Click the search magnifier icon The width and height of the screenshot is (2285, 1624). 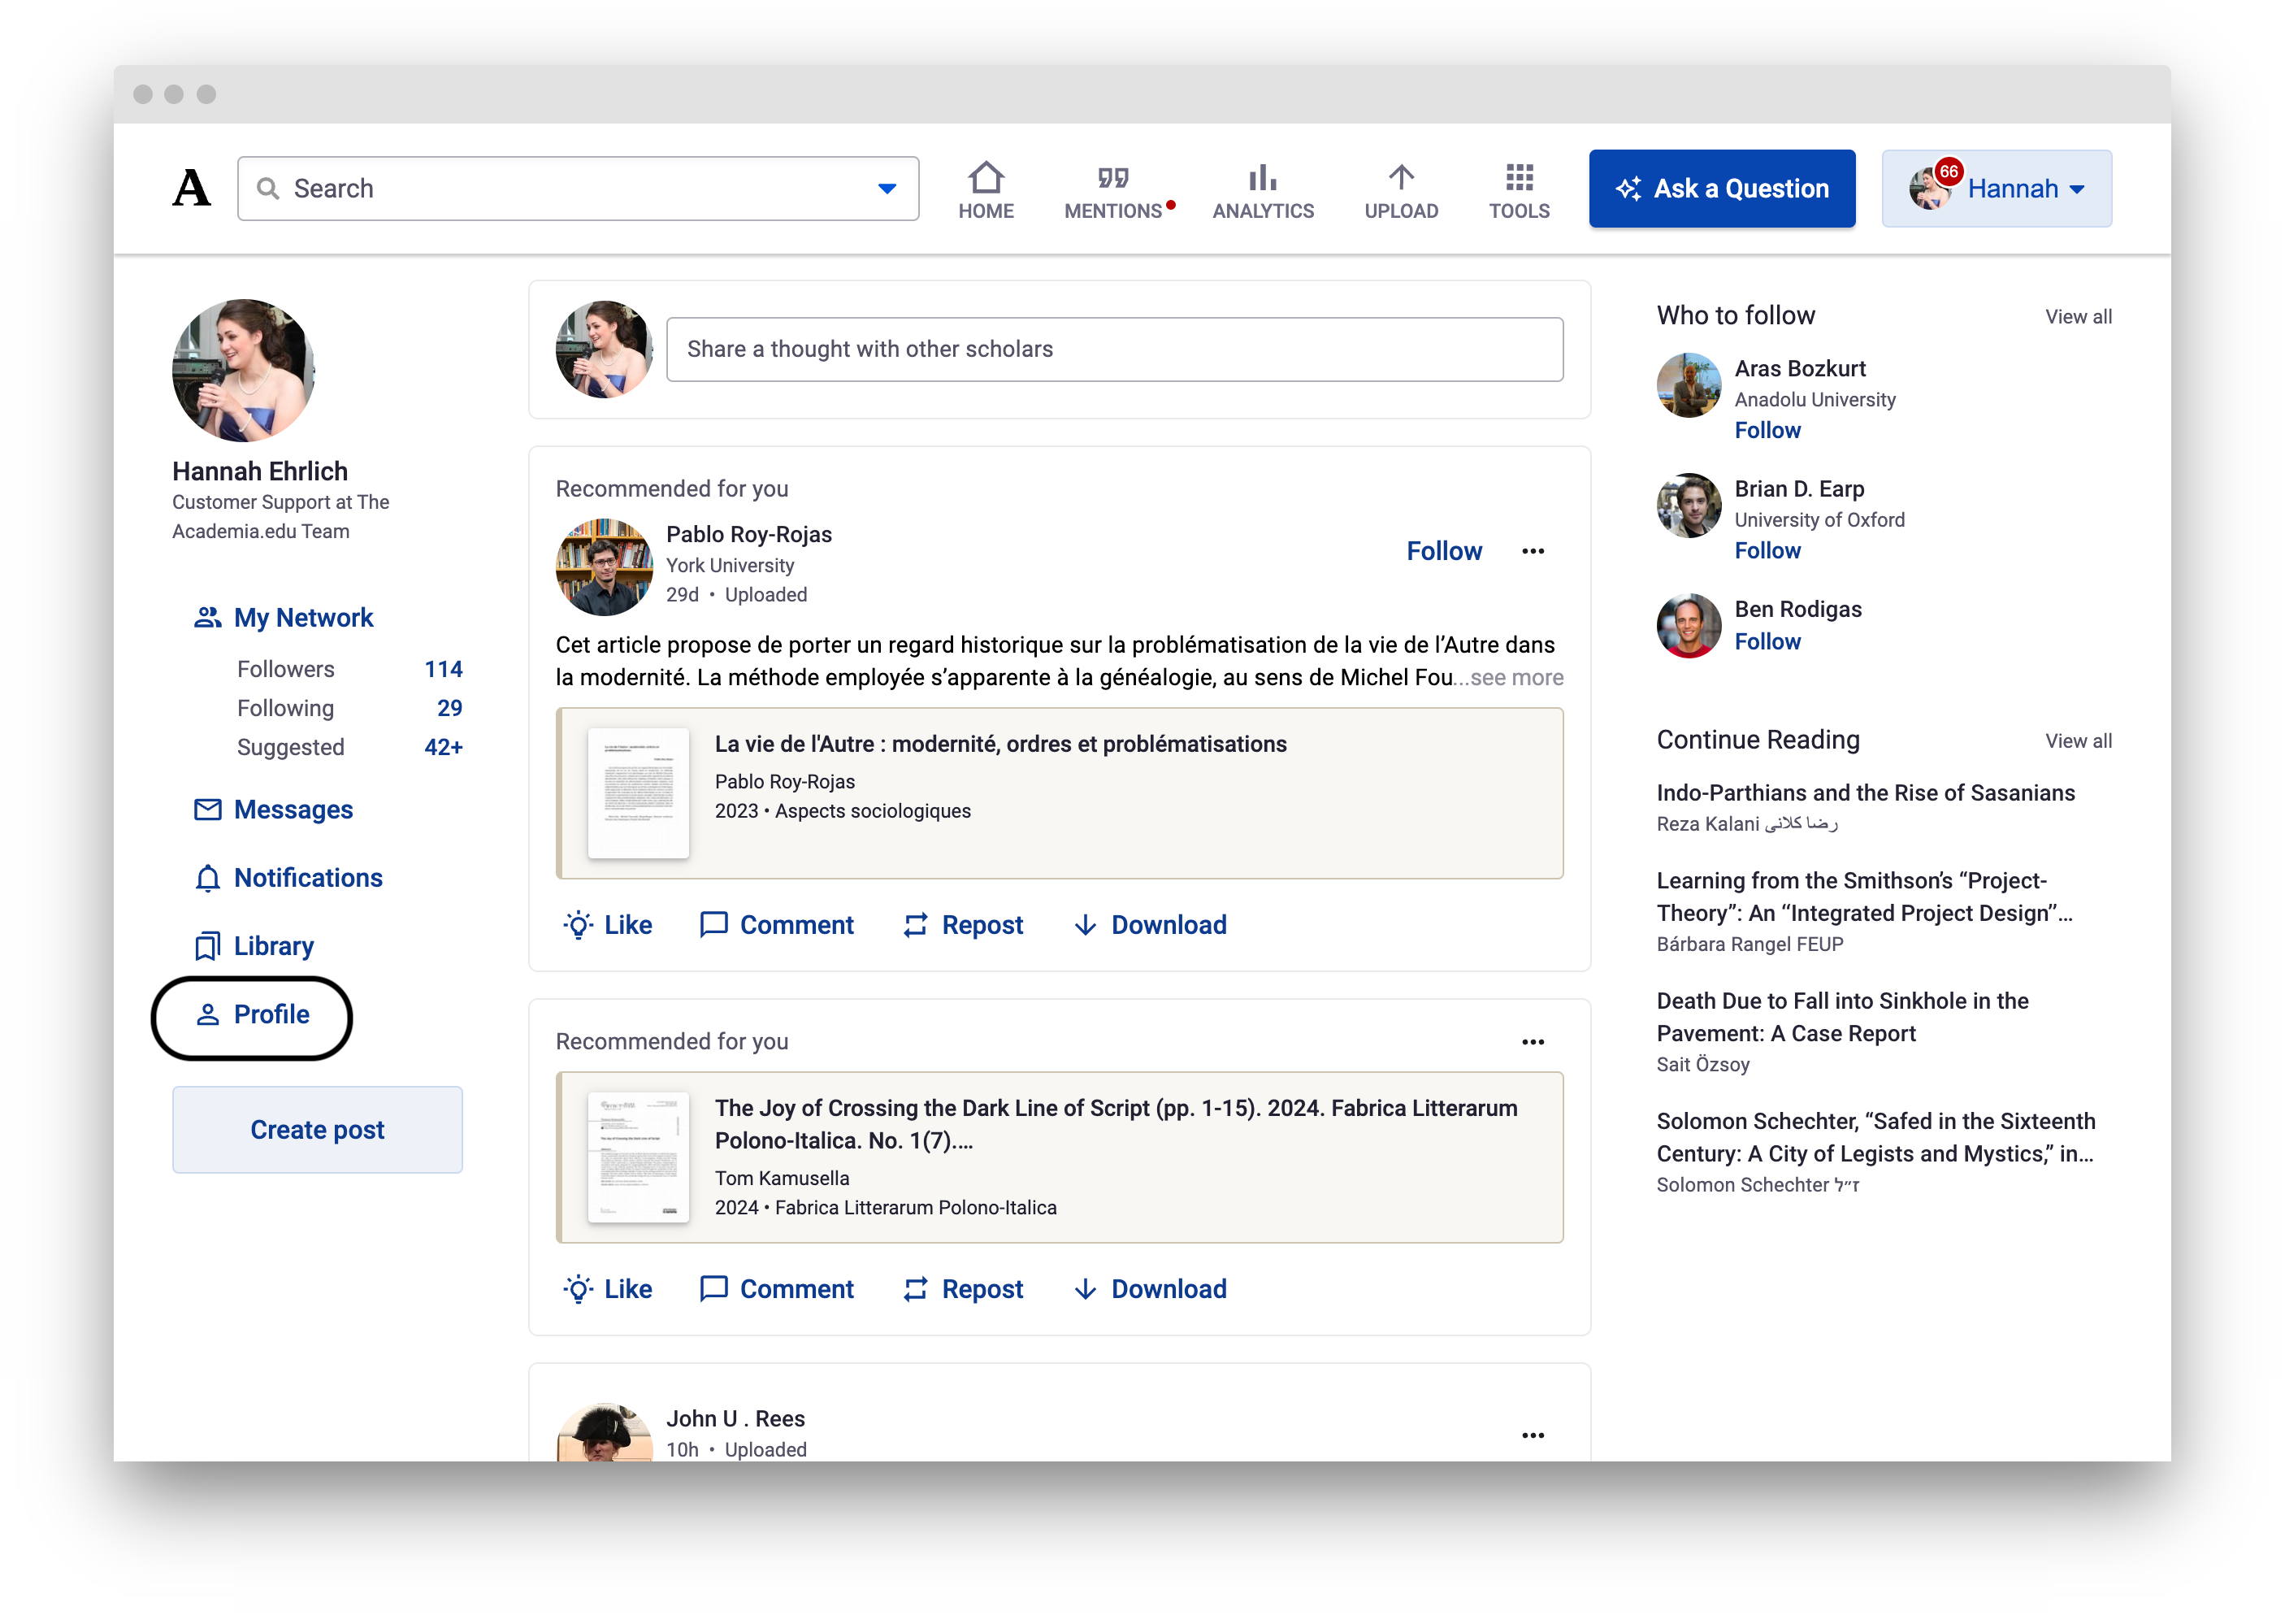coord(267,188)
